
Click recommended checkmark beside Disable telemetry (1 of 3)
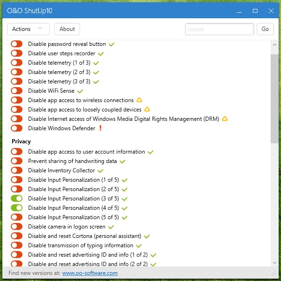(96, 63)
